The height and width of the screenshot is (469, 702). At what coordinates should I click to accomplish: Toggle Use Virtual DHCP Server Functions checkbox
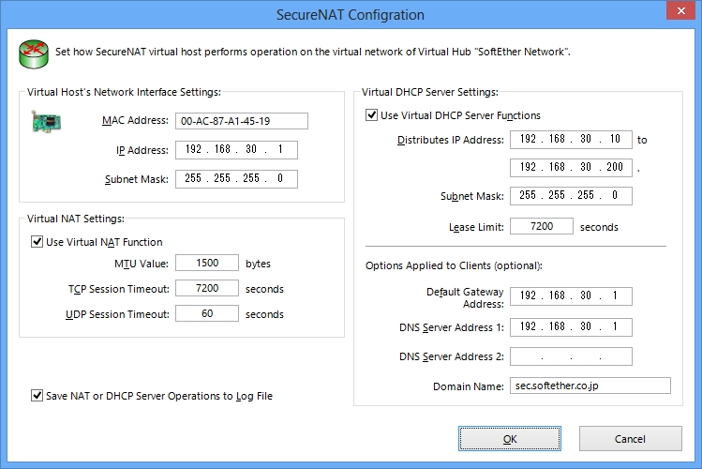(x=371, y=115)
